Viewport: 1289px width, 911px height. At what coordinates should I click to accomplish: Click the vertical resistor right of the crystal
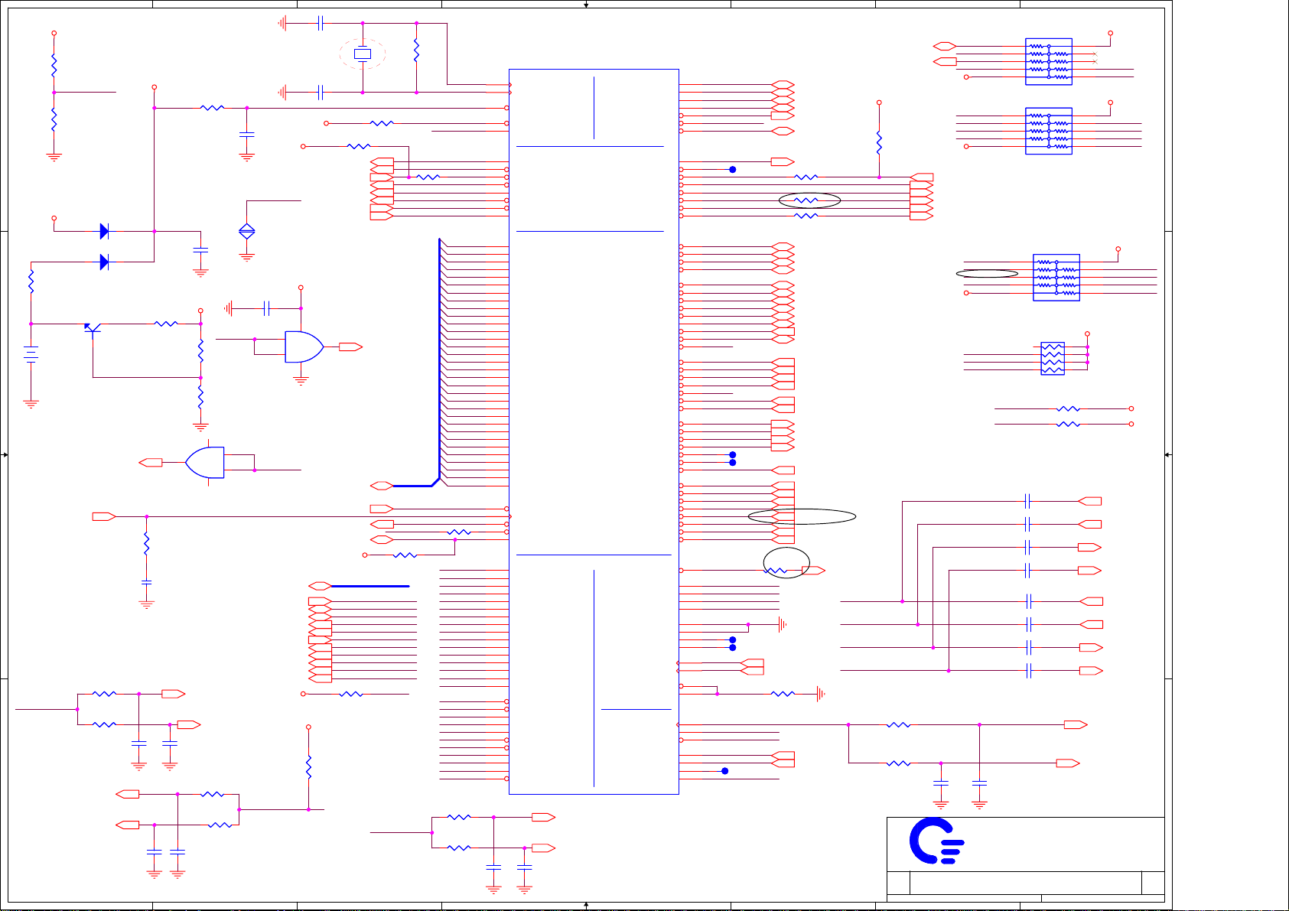tap(416, 51)
